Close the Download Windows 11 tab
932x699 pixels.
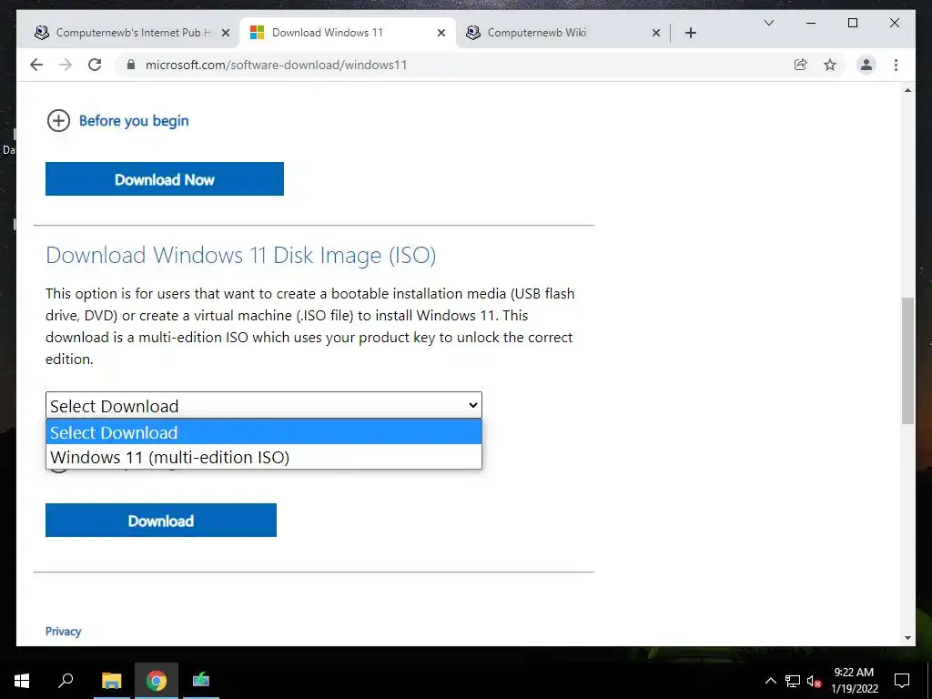(x=441, y=33)
